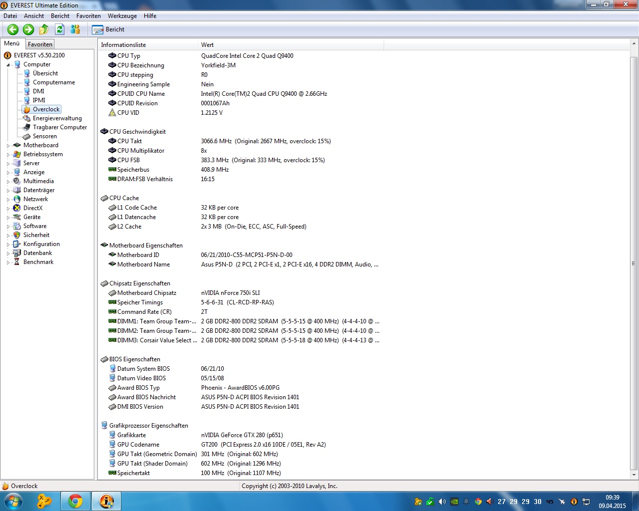Image resolution: width=639 pixels, height=511 pixels.
Task: Select the DIMM3: Corsair Value Select row
Action: pyautogui.click(x=240, y=340)
